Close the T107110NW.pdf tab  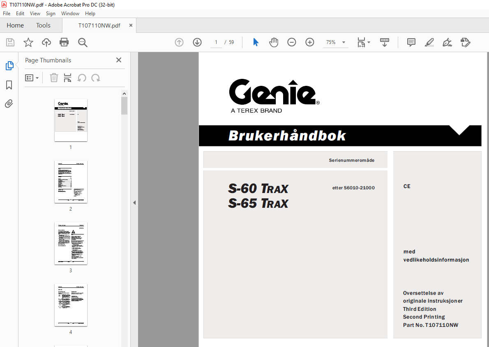coord(131,25)
